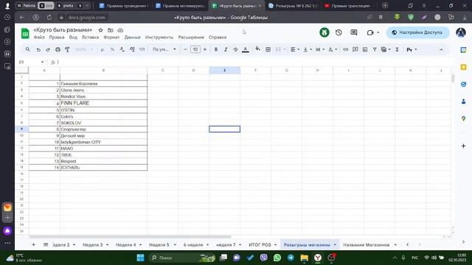The height and width of the screenshot is (265, 472).
Task: Open the fill color picker
Action: point(257,49)
